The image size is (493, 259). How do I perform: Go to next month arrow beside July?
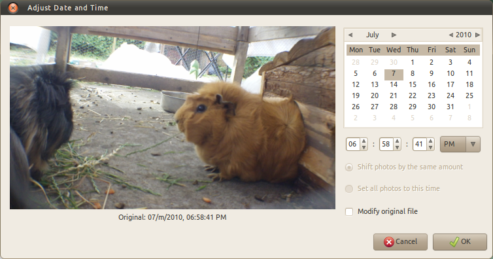click(x=394, y=35)
